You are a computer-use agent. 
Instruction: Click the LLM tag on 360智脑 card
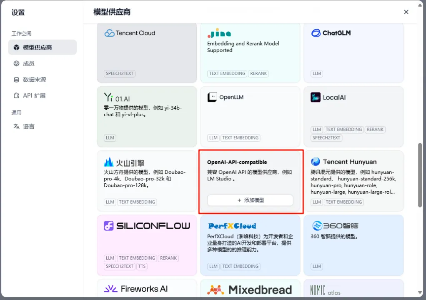click(x=317, y=266)
